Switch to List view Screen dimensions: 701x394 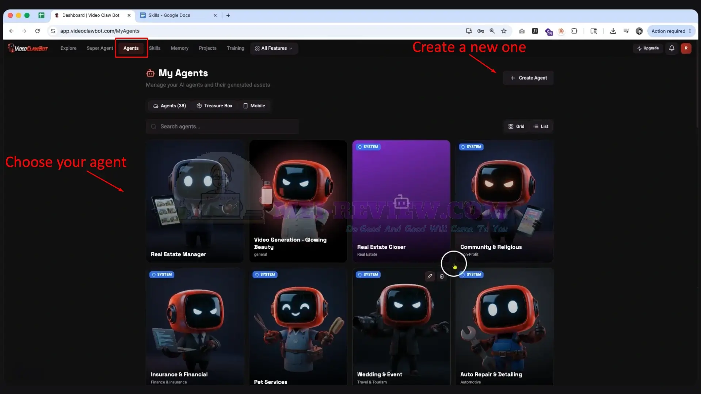[x=541, y=126]
